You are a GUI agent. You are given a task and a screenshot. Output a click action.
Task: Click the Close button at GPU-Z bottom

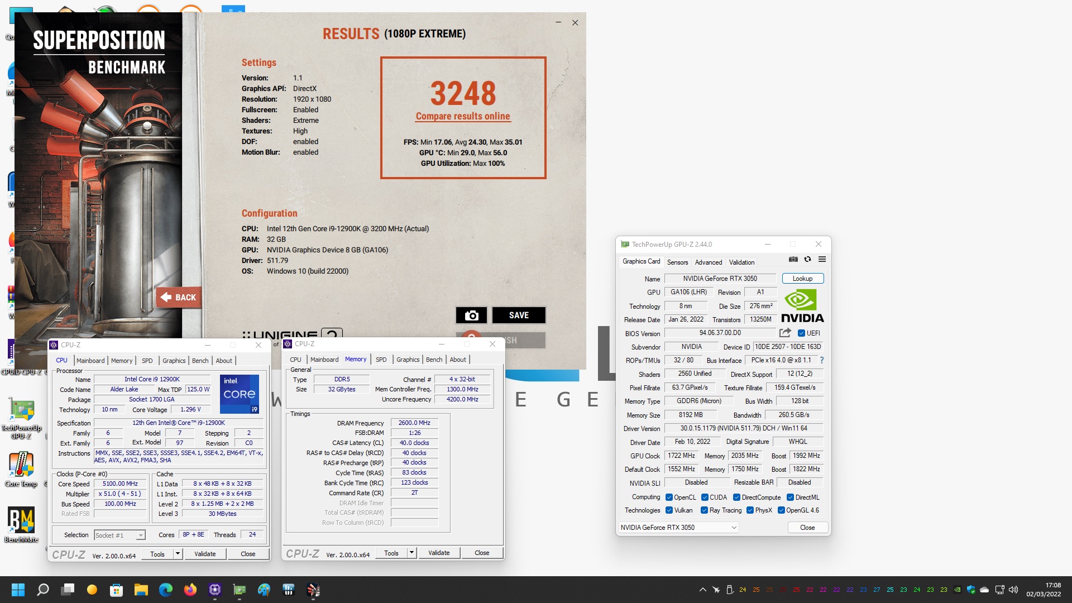807,528
